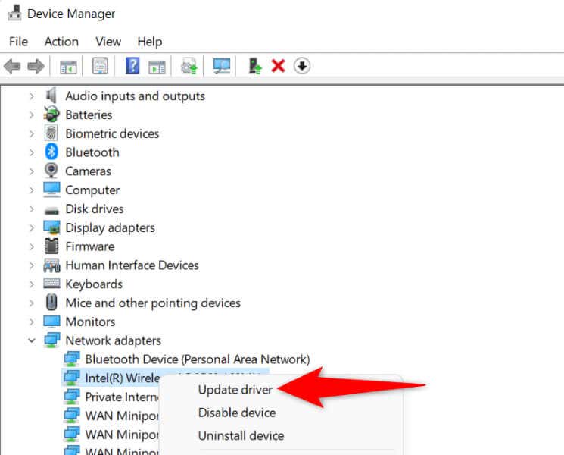Screen dimensions: 564x455
Task: Click Scan for hardware changes monitor icon
Action: (x=222, y=67)
